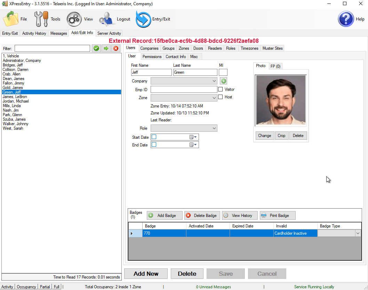Check the Start Date checkbox

pyautogui.click(x=154, y=137)
